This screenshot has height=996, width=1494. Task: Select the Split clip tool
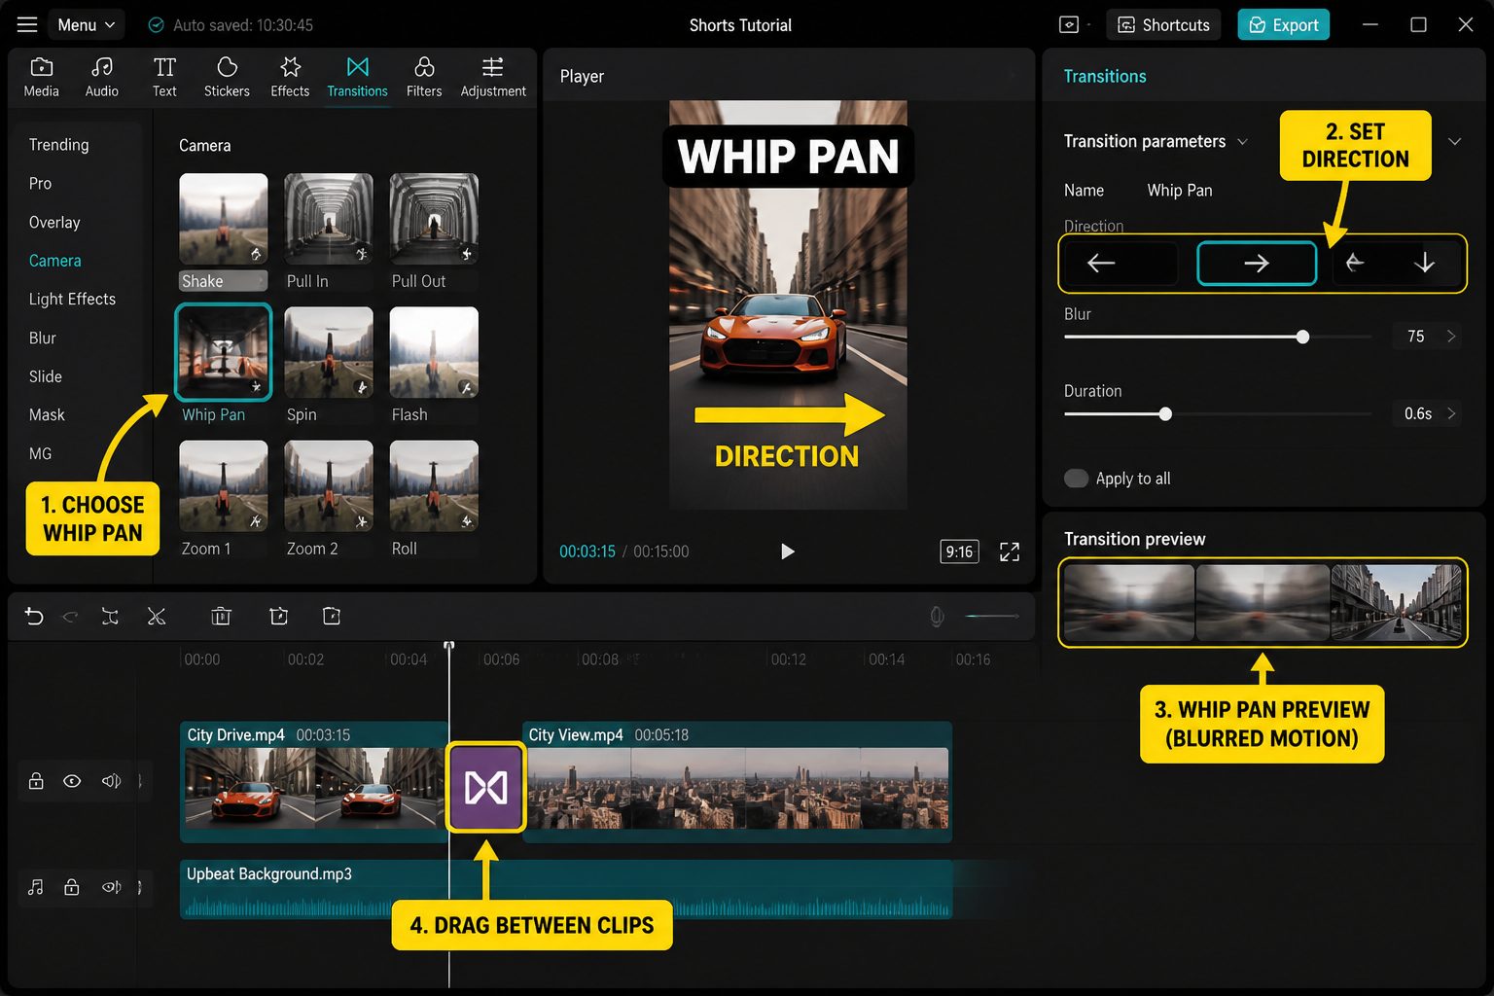[x=110, y=616]
